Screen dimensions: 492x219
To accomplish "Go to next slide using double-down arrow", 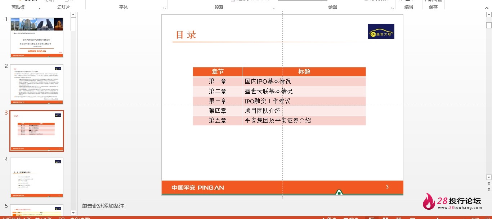I will click(x=489, y=189).
